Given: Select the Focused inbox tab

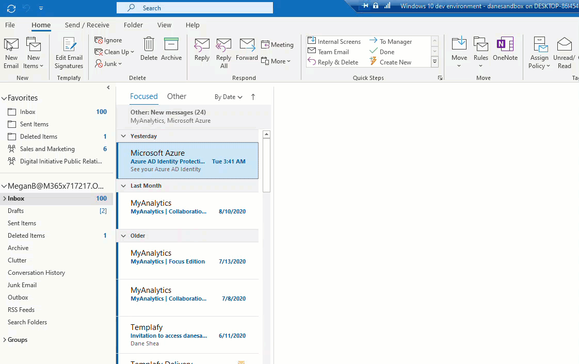Looking at the screenshot, I should (x=143, y=96).
